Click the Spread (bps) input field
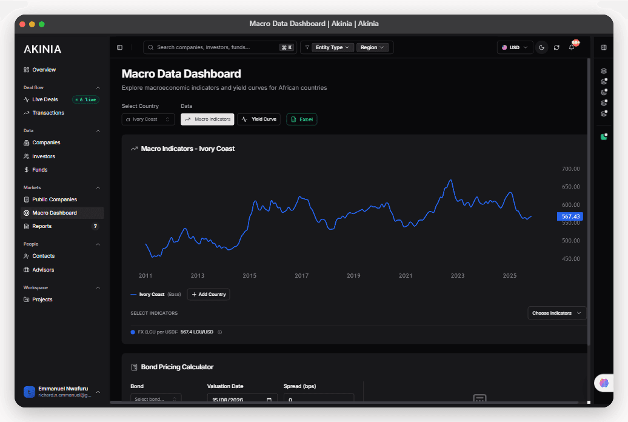 coord(318,398)
